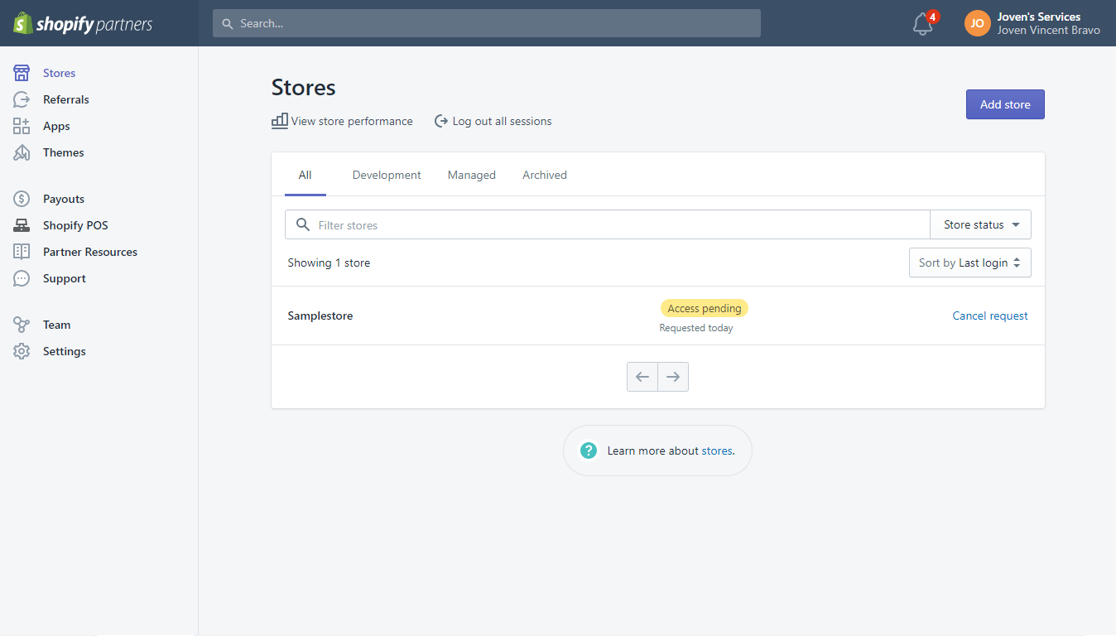Open Referrals via its arrow icon
1116x636 pixels.
tap(22, 99)
